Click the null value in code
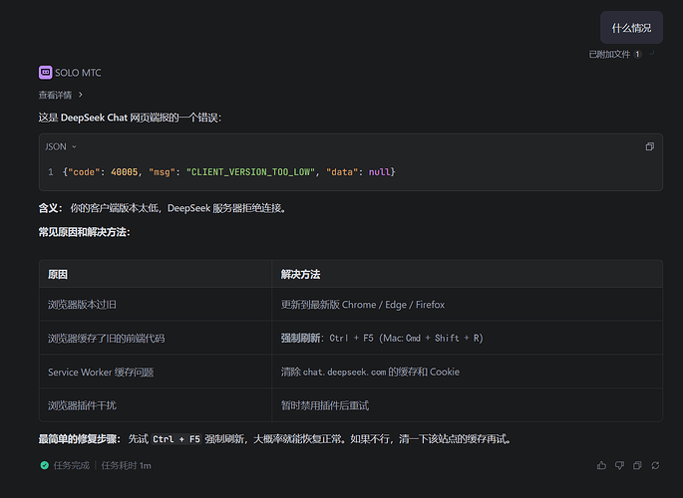 pyautogui.click(x=380, y=172)
